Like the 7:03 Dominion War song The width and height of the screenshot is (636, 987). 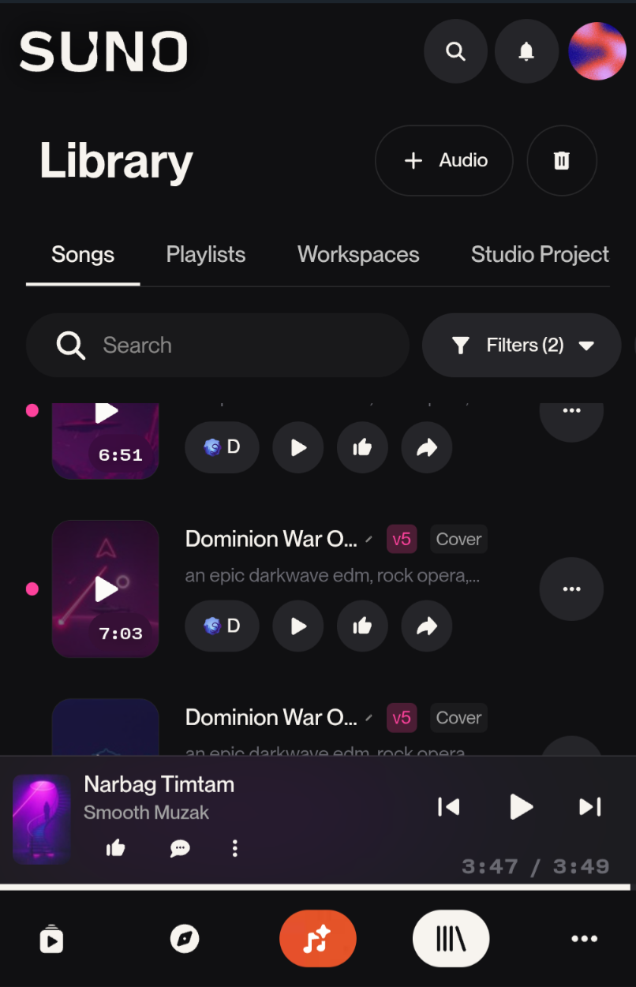point(362,626)
